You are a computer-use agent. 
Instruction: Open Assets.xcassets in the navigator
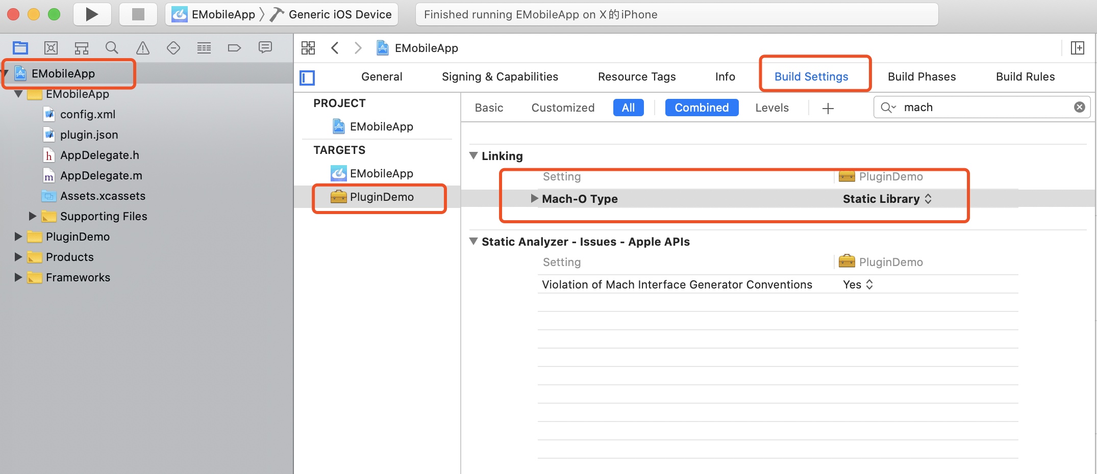pyautogui.click(x=94, y=196)
